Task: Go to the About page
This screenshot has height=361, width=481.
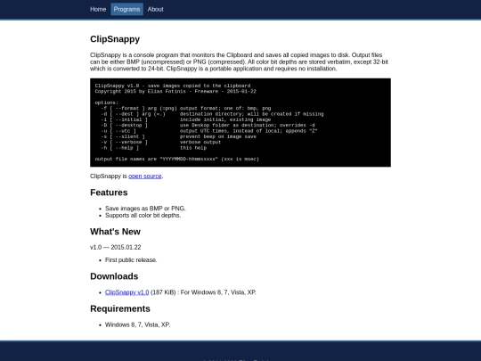Action: [x=155, y=9]
